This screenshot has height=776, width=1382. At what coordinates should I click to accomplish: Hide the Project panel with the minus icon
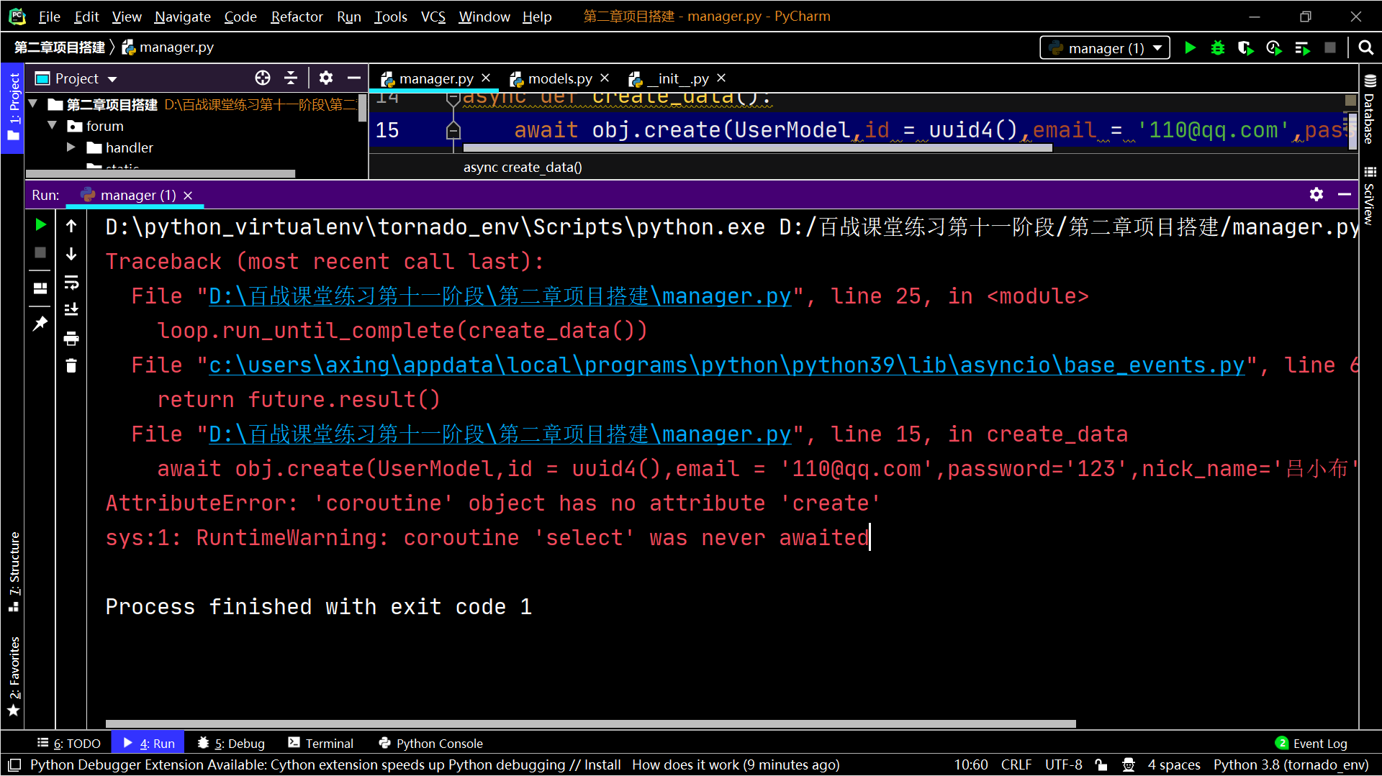pos(354,78)
